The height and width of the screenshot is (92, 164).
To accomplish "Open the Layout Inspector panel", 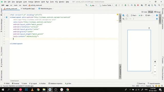I will 154,84.
